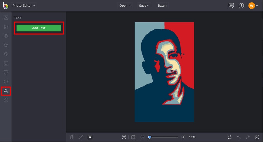The width and height of the screenshot is (263, 142).
Task: Click the fit to screen icon
Action: coord(124,137)
